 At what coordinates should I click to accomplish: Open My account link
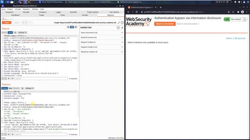click(240, 38)
